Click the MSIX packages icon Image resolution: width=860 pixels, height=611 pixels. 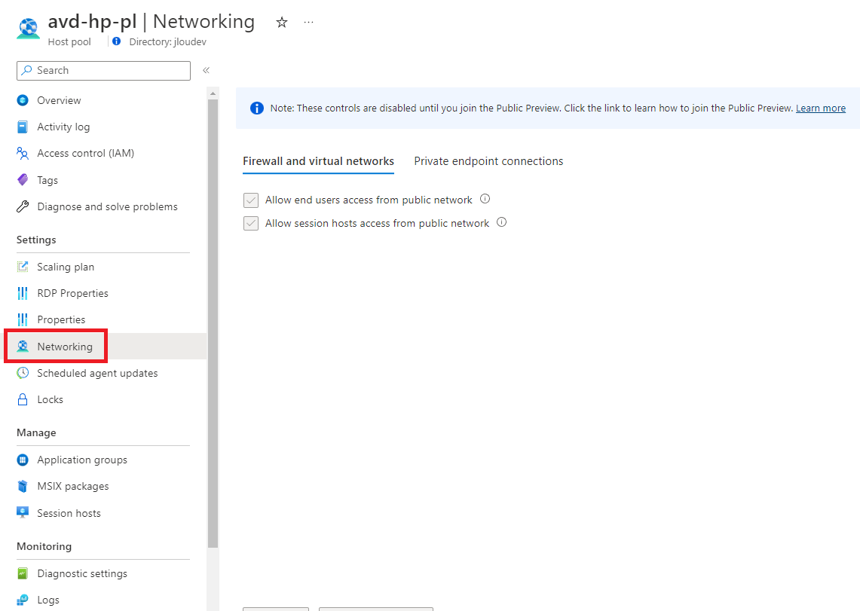23,486
